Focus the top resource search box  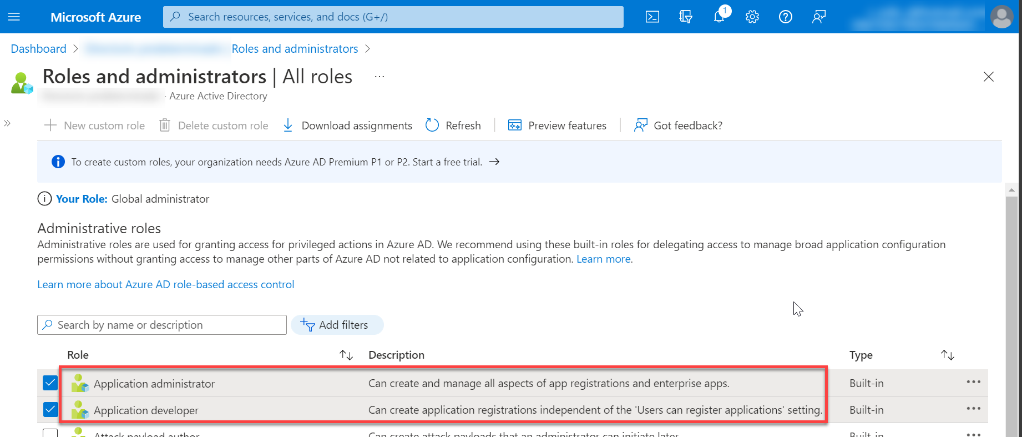pos(393,17)
